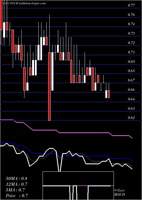The image size is (142, 200).
Task: Click the 'Price : 0.7' readout
Action: [17, 196]
